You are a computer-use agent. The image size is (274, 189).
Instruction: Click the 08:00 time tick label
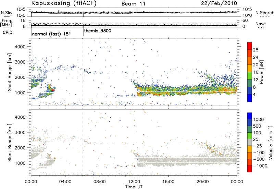pyautogui.click(x=100, y=182)
